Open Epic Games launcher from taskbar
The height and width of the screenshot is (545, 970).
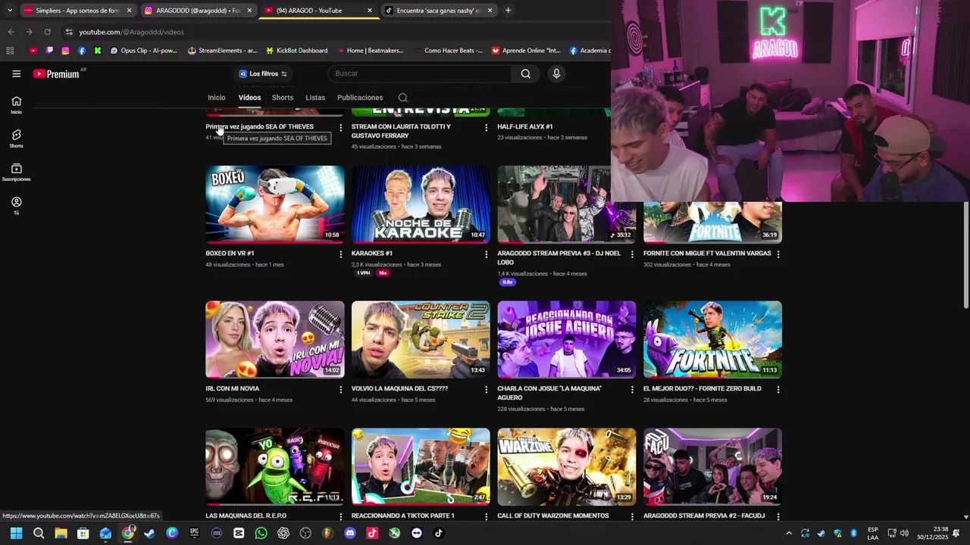pyautogui.click(x=194, y=533)
